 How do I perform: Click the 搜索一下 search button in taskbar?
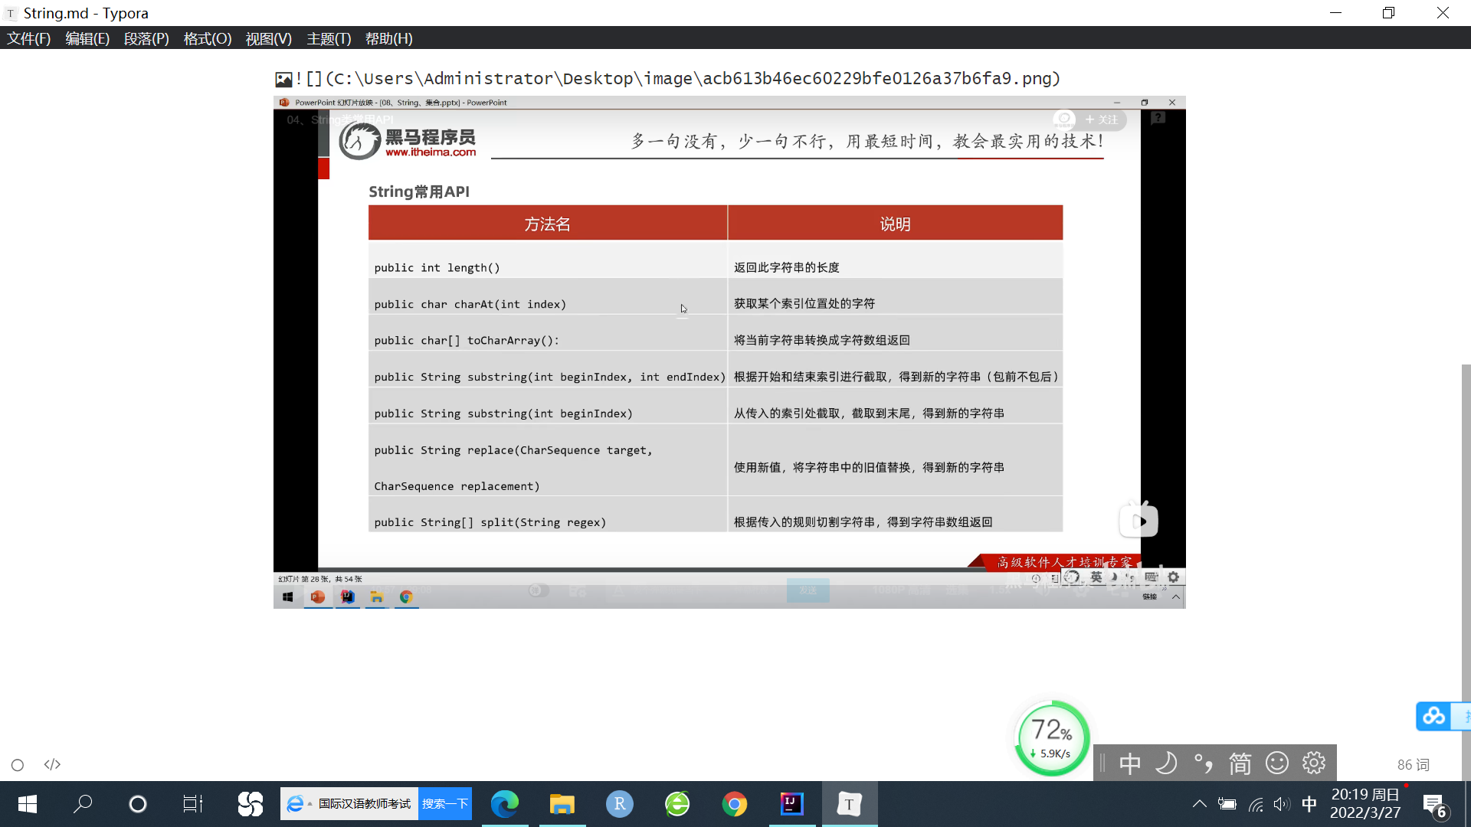point(444,804)
